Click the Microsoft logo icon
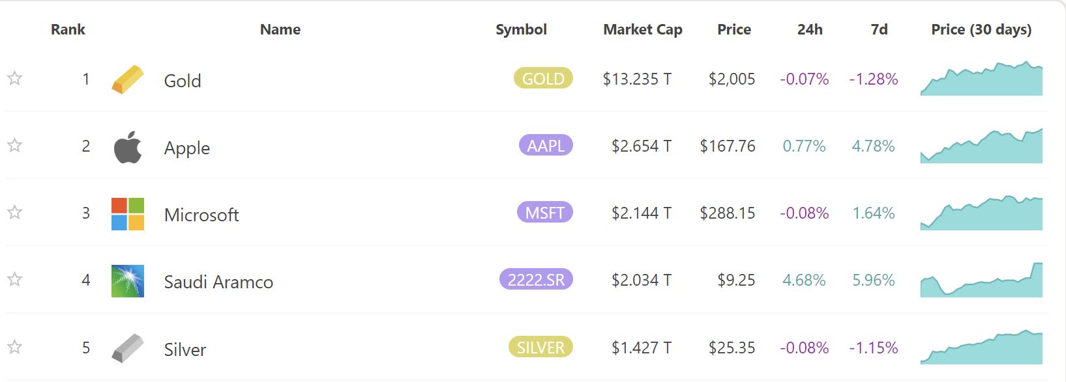The width and height of the screenshot is (1066, 382). click(128, 214)
